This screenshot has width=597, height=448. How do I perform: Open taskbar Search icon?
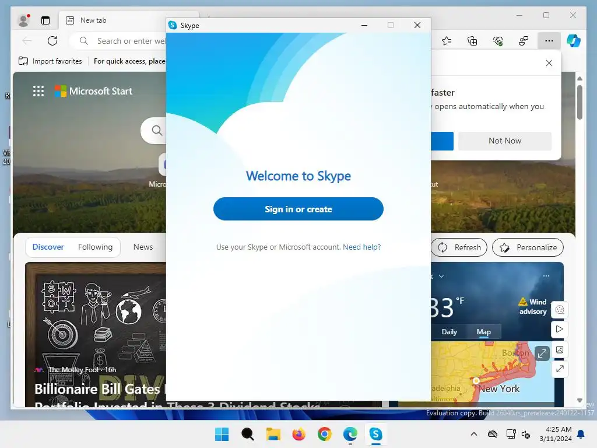[247, 434]
